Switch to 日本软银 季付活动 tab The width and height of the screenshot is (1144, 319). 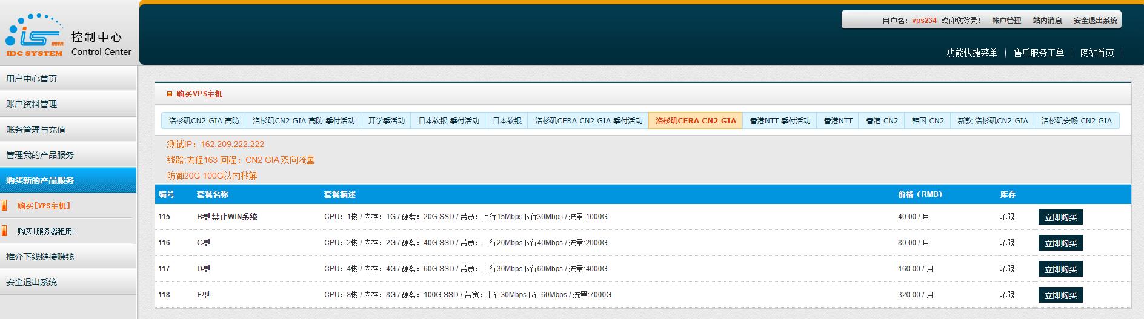coord(448,120)
